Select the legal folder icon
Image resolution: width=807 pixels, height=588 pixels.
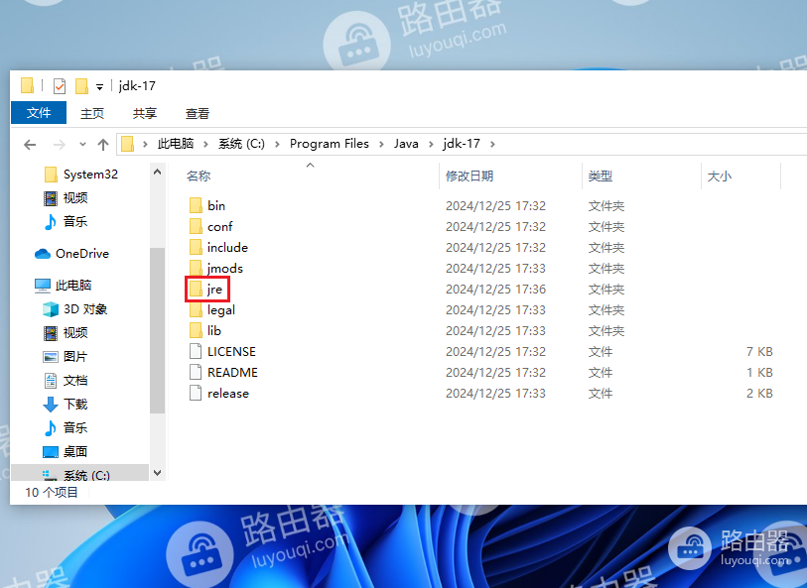(x=196, y=309)
